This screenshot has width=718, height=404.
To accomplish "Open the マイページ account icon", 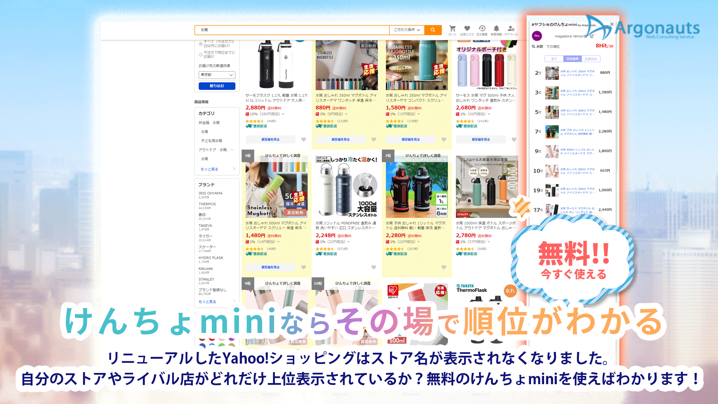I will click(x=511, y=30).
